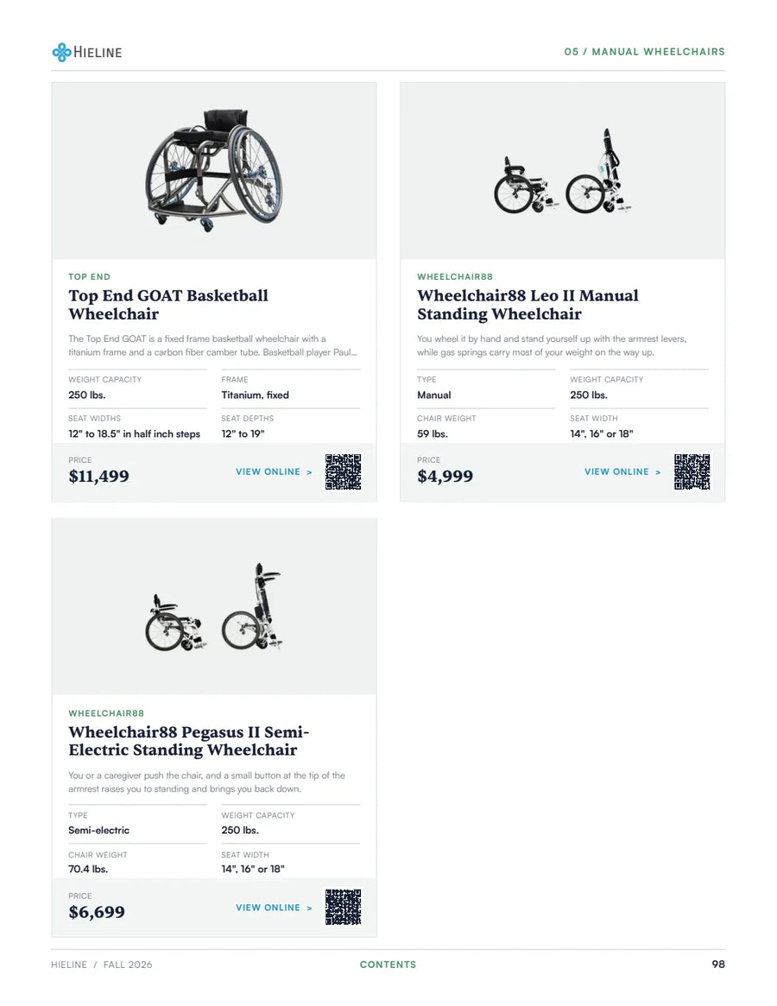Click the QR code for Top End GOAT wheelchair
The height and width of the screenshot is (1006, 777).
pyautogui.click(x=343, y=471)
